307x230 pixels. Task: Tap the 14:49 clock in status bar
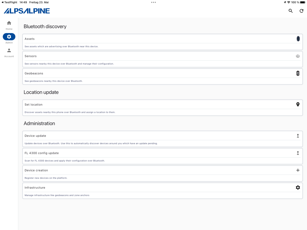[23, 2]
